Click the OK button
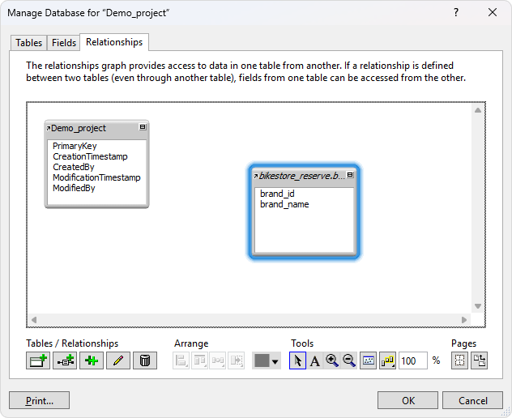This screenshot has height=418, width=512. (407, 400)
